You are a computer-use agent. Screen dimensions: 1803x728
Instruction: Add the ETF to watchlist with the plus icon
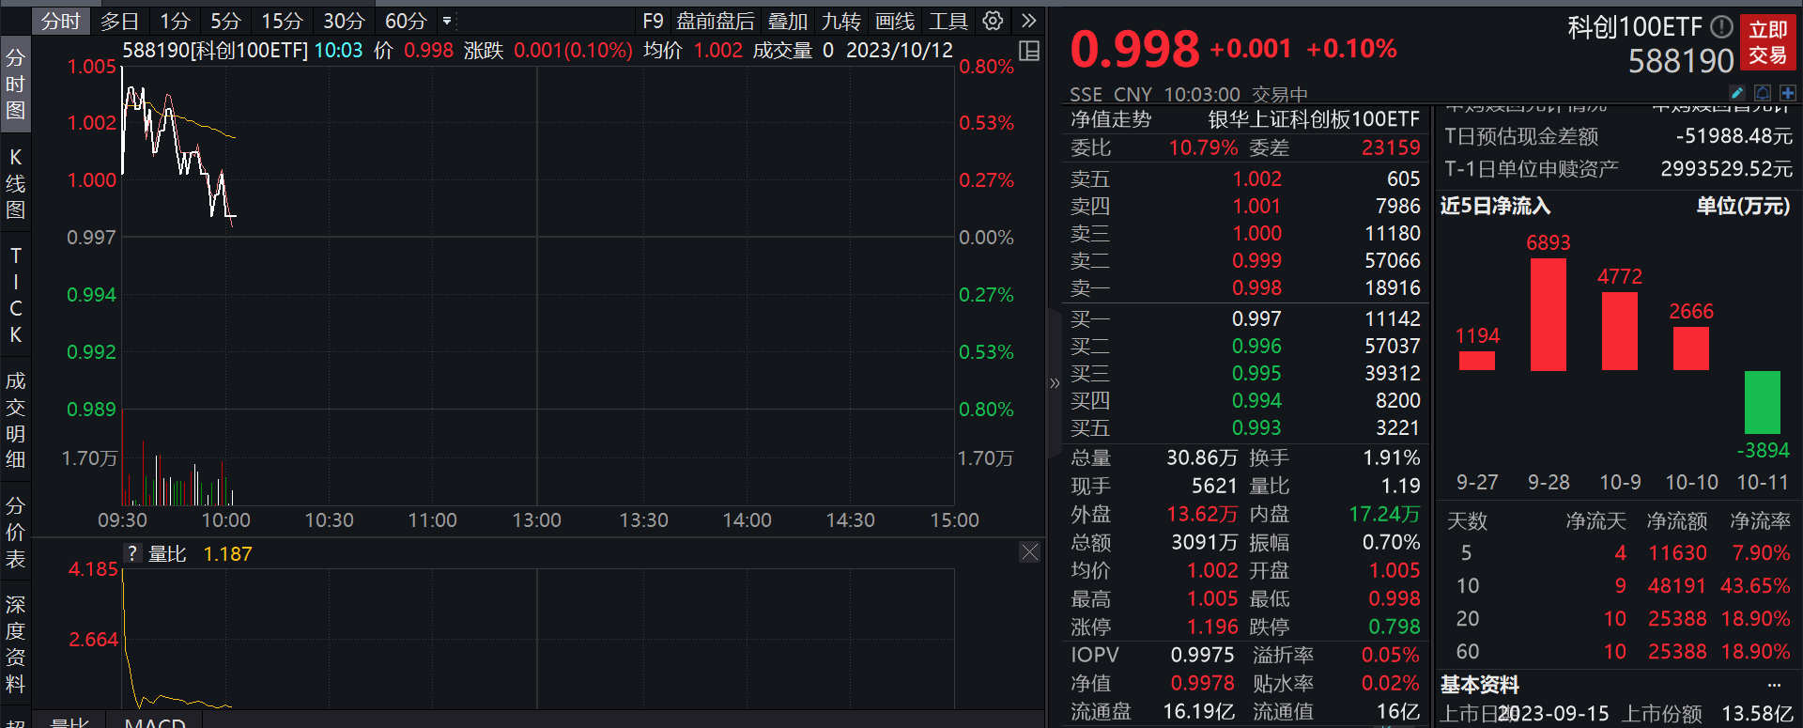click(1788, 93)
